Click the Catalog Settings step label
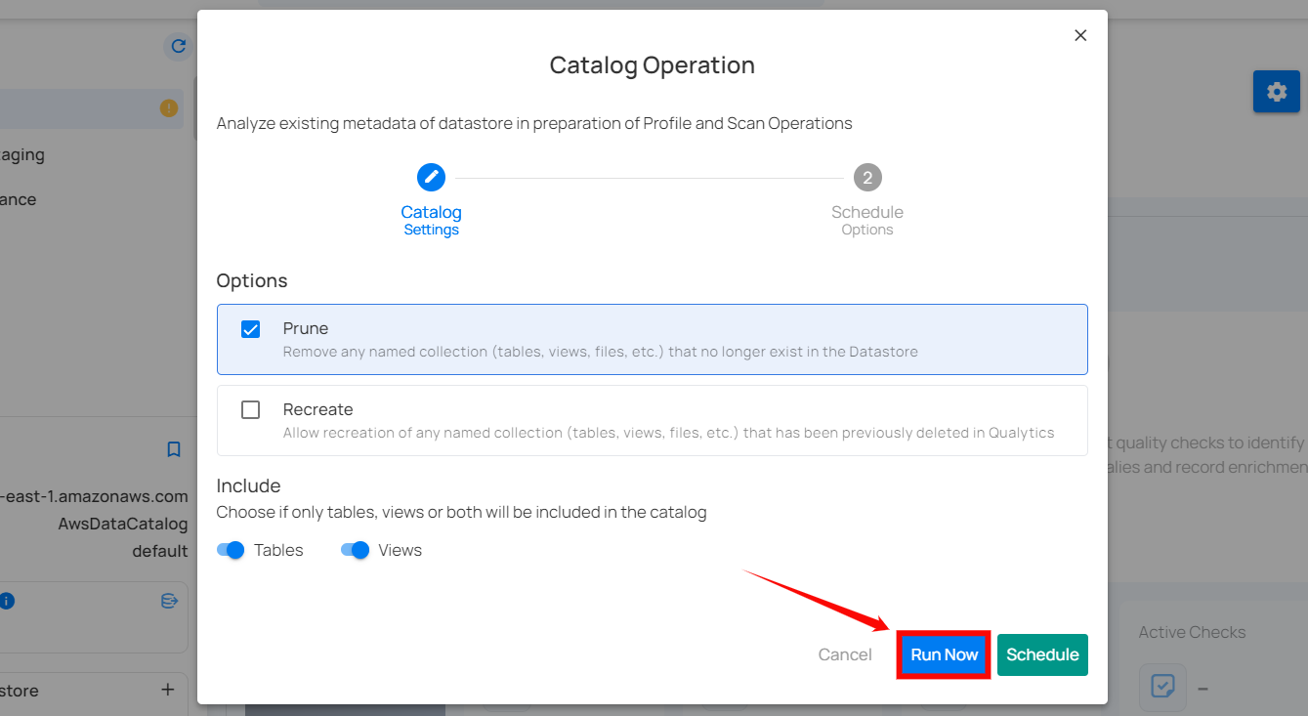The width and height of the screenshot is (1308, 716). (x=431, y=221)
